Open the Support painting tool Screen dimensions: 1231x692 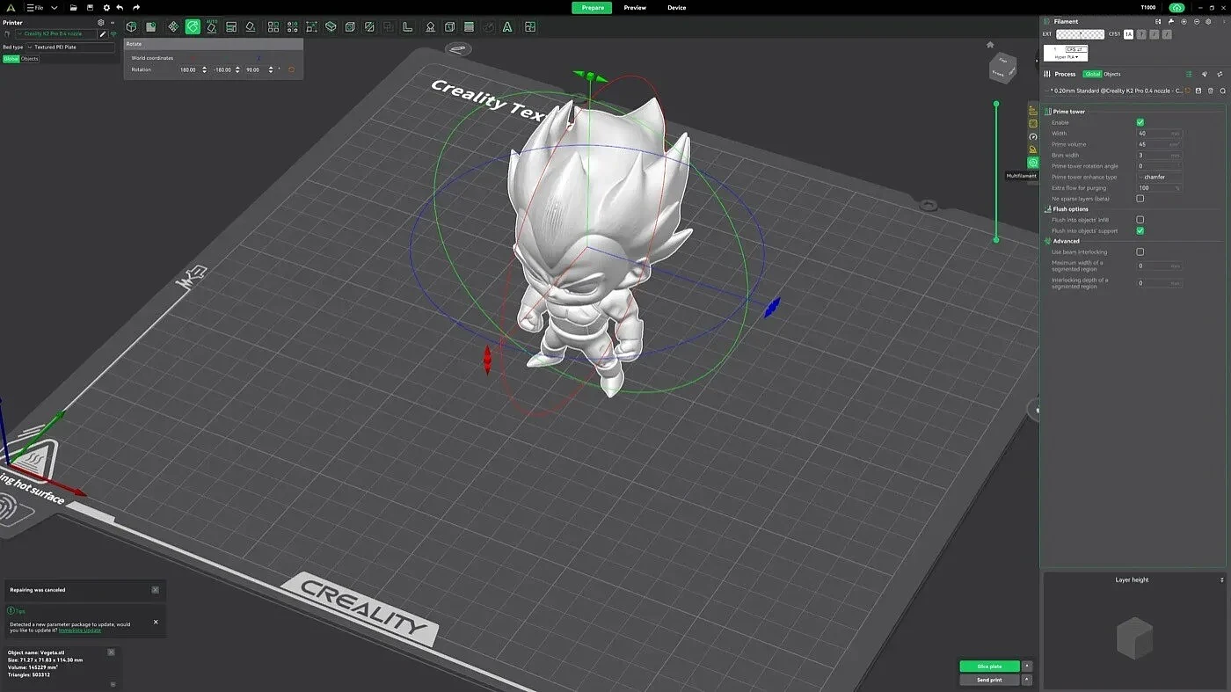[430, 27]
